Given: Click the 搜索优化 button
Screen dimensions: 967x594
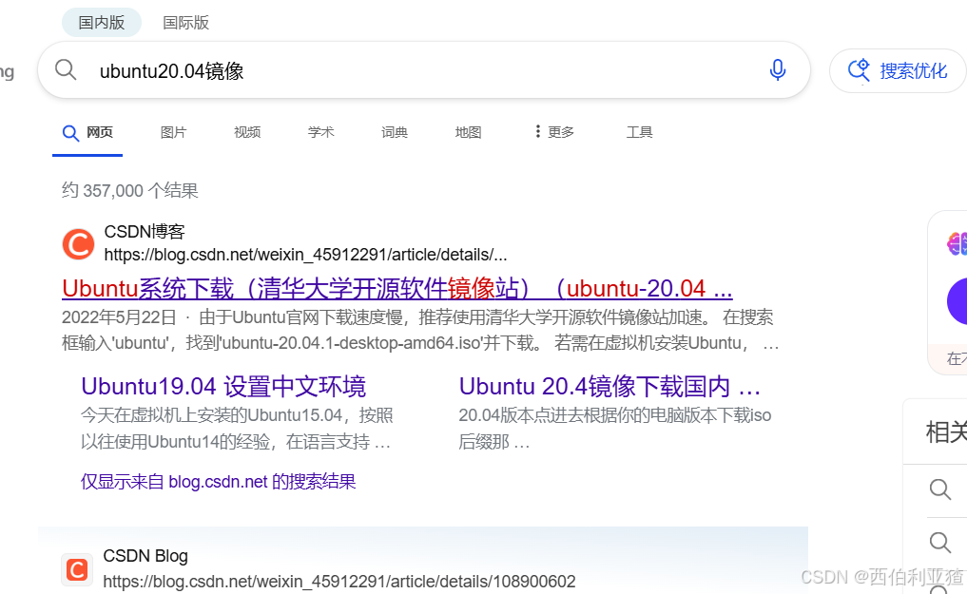Looking at the screenshot, I should [898, 71].
